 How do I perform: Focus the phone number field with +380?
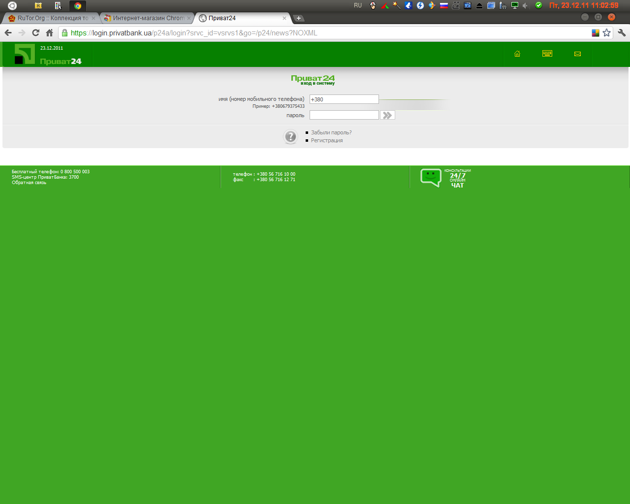344,99
